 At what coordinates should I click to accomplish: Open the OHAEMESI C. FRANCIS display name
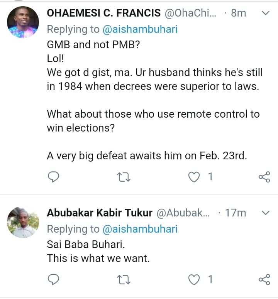[103, 13]
